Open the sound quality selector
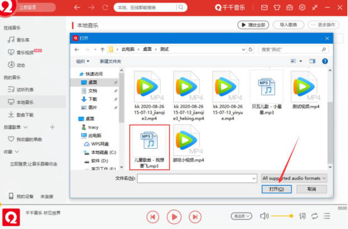This screenshot has height=229, width=348. pos(241,216)
